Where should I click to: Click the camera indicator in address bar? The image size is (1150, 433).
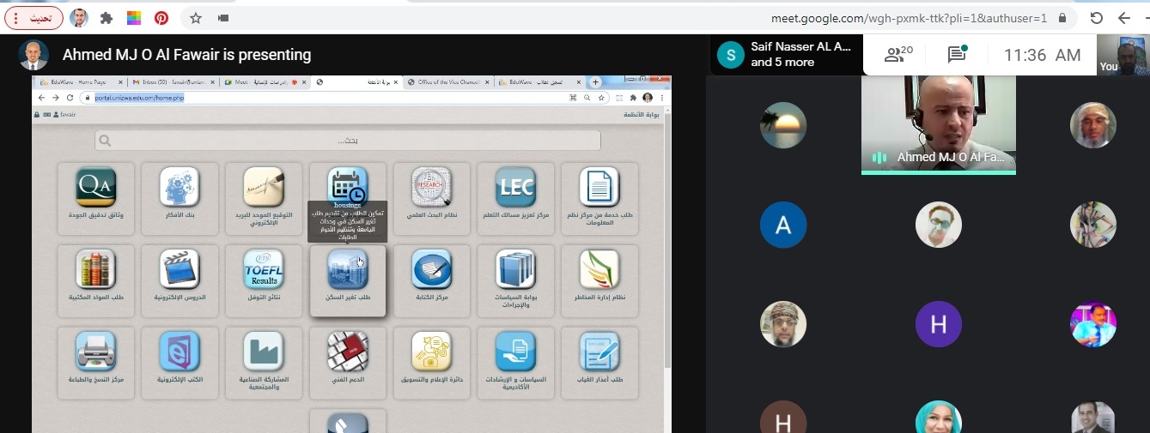coord(223,17)
